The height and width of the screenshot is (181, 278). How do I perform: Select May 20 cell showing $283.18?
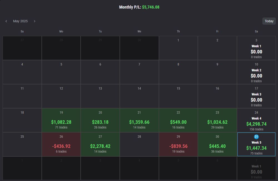tap(100, 120)
